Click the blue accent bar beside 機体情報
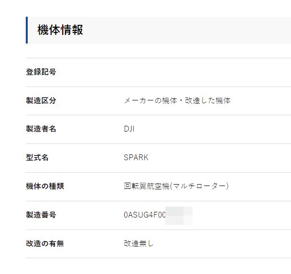 (27, 30)
